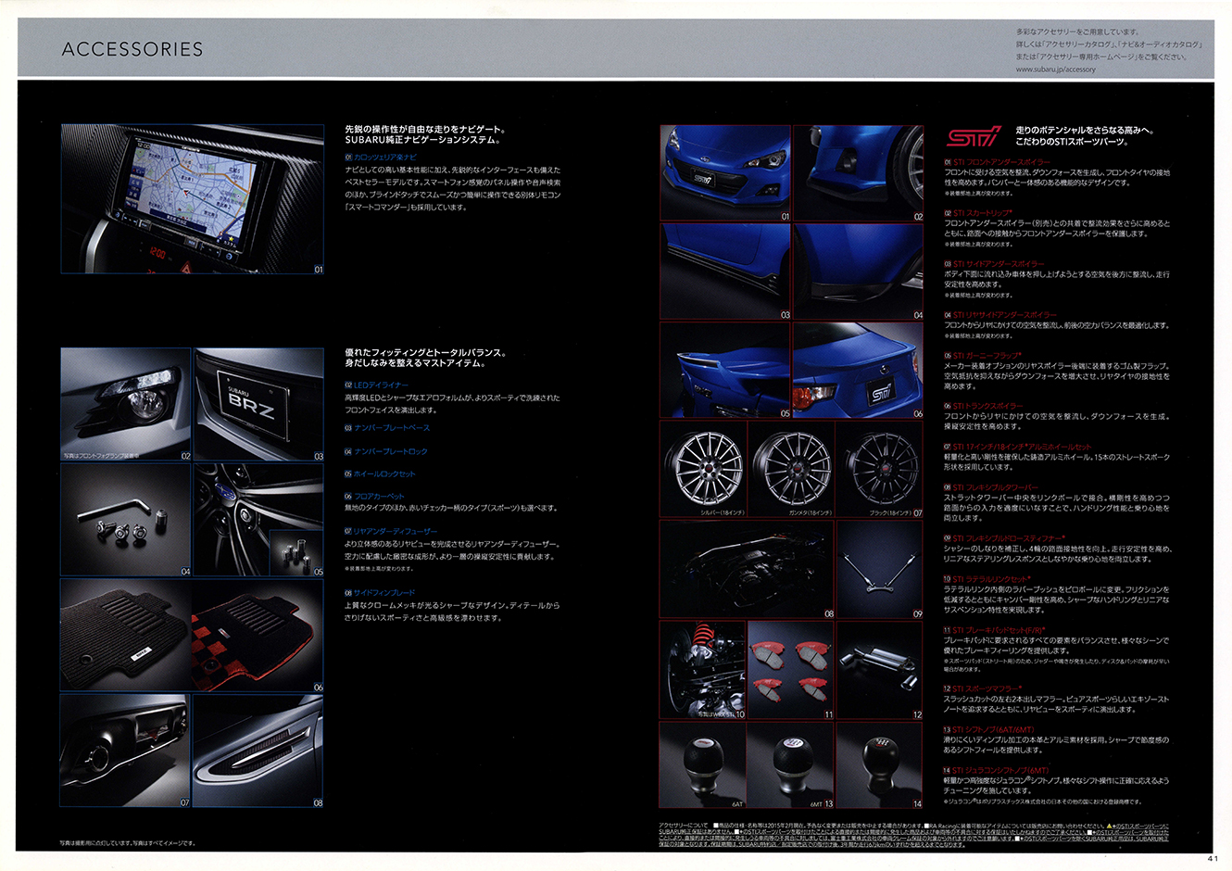Open the number plate lock bolts photo
Screen dimensions: 1232x871
pos(126,521)
